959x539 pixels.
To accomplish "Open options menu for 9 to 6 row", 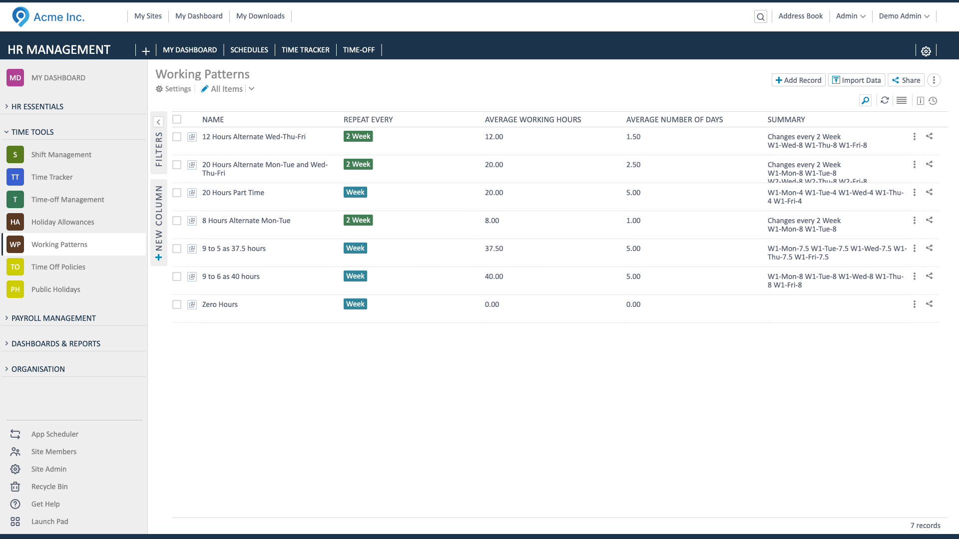I will click(914, 276).
